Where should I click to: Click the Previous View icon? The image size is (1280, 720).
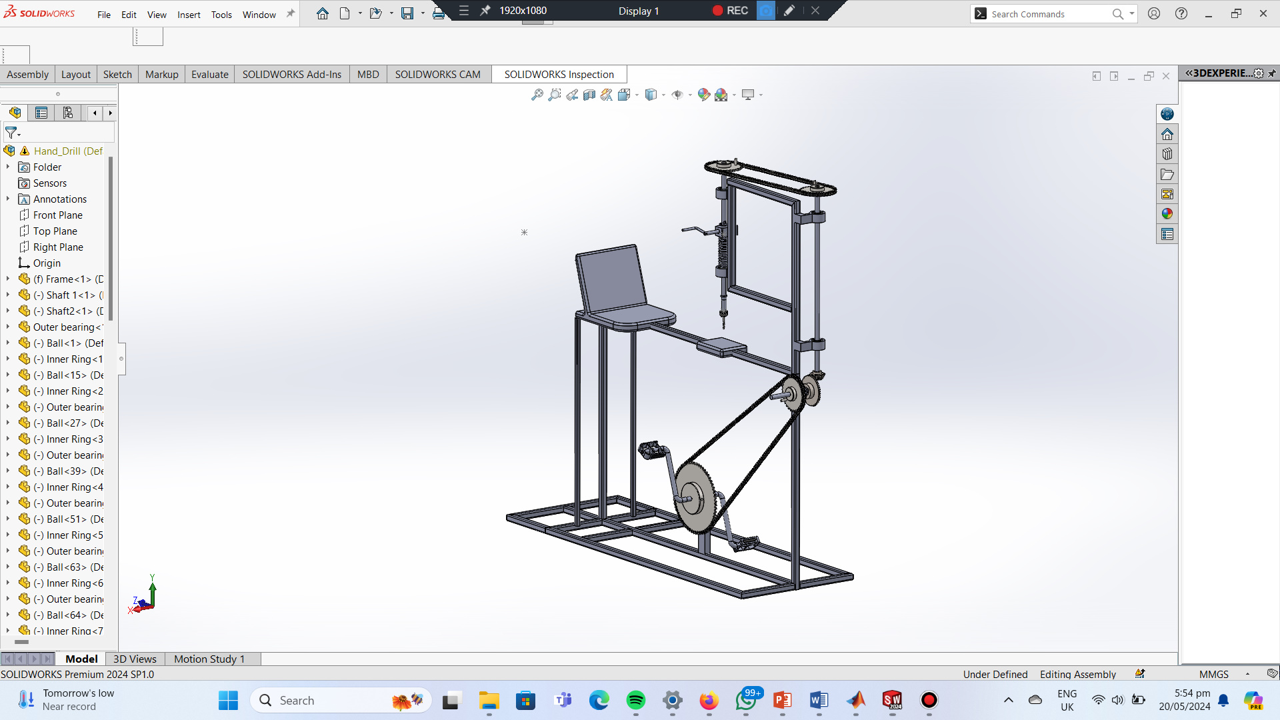coord(572,95)
